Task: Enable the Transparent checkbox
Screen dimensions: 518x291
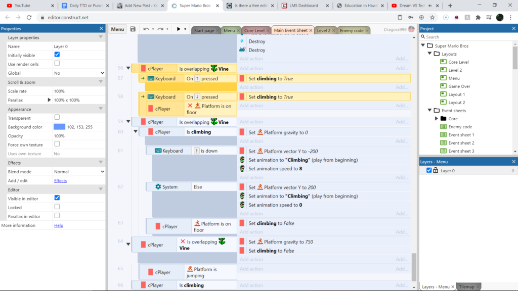Action: coord(57,117)
